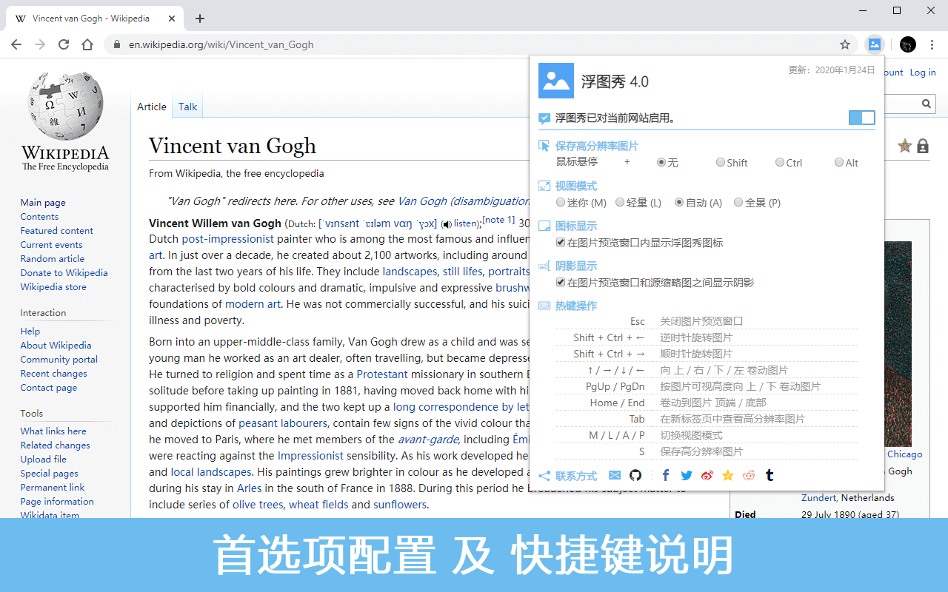Click the Wikipedia globe logo
Image resolution: width=948 pixels, height=592 pixels.
click(x=65, y=106)
